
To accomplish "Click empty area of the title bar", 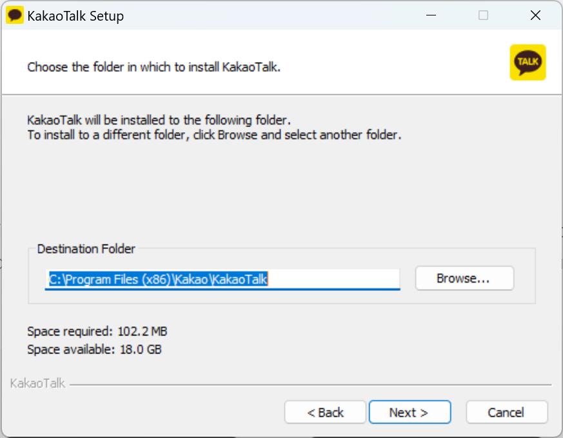I will (x=271, y=15).
